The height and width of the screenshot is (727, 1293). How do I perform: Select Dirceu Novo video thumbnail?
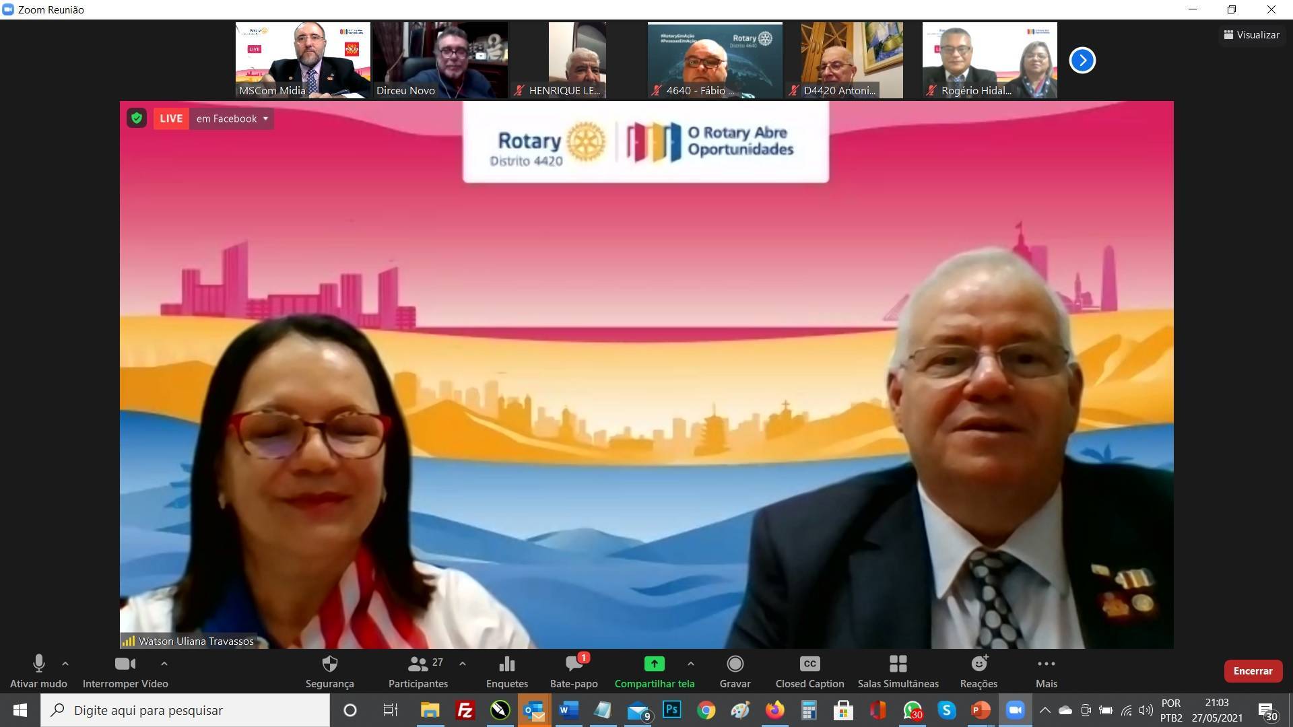[440, 61]
